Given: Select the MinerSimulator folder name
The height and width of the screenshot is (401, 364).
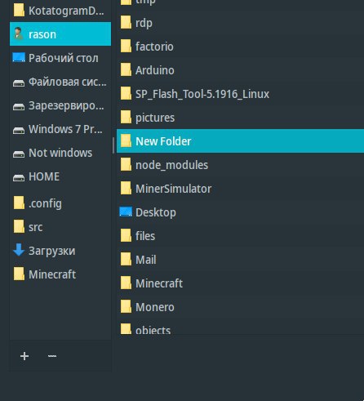Looking at the screenshot, I should [x=174, y=189].
